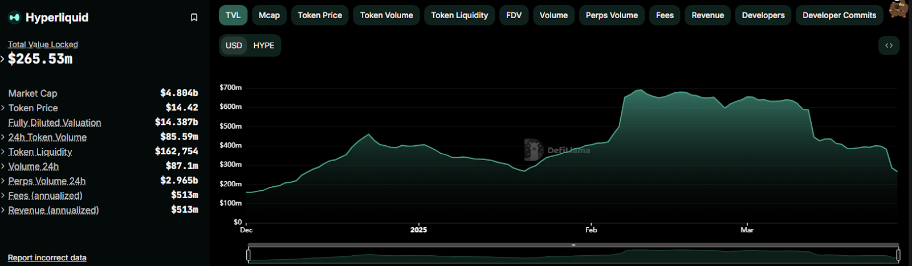
Task: Expand the Revenue (annualized) row chevron
Action: 3,210
